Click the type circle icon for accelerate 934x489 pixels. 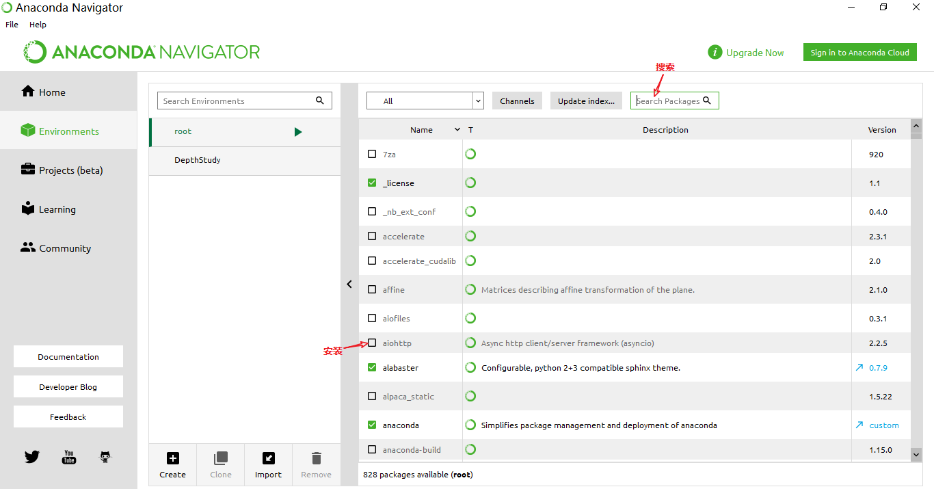tap(470, 236)
